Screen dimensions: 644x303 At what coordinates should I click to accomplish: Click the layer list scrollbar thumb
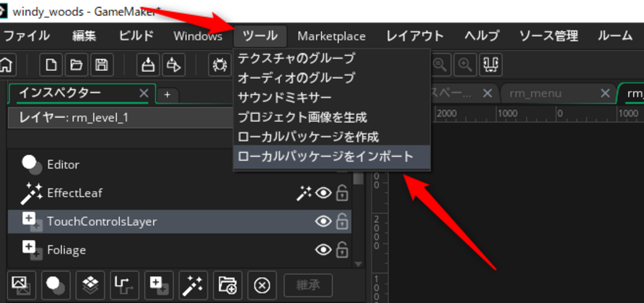[358, 178]
